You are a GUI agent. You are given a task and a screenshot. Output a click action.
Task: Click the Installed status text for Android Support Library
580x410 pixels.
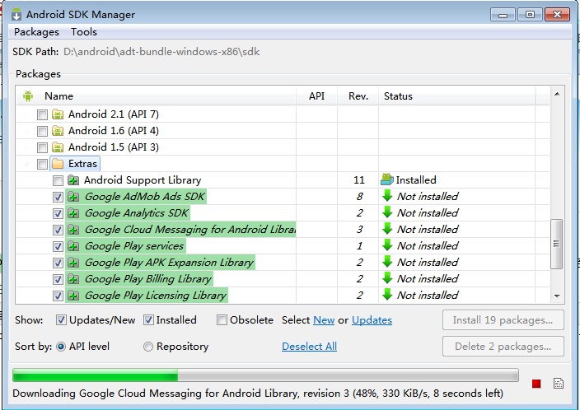click(416, 180)
